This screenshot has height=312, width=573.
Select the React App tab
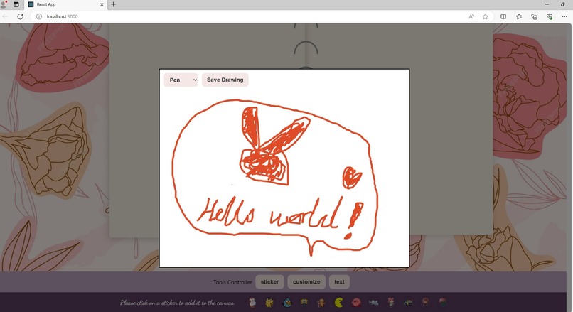tap(66, 5)
